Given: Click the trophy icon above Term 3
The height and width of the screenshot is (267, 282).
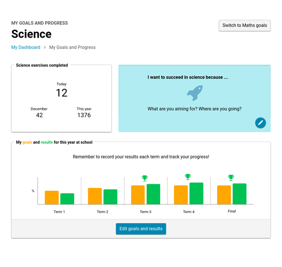Looking at the screenshot, I should tap(145, 178).
